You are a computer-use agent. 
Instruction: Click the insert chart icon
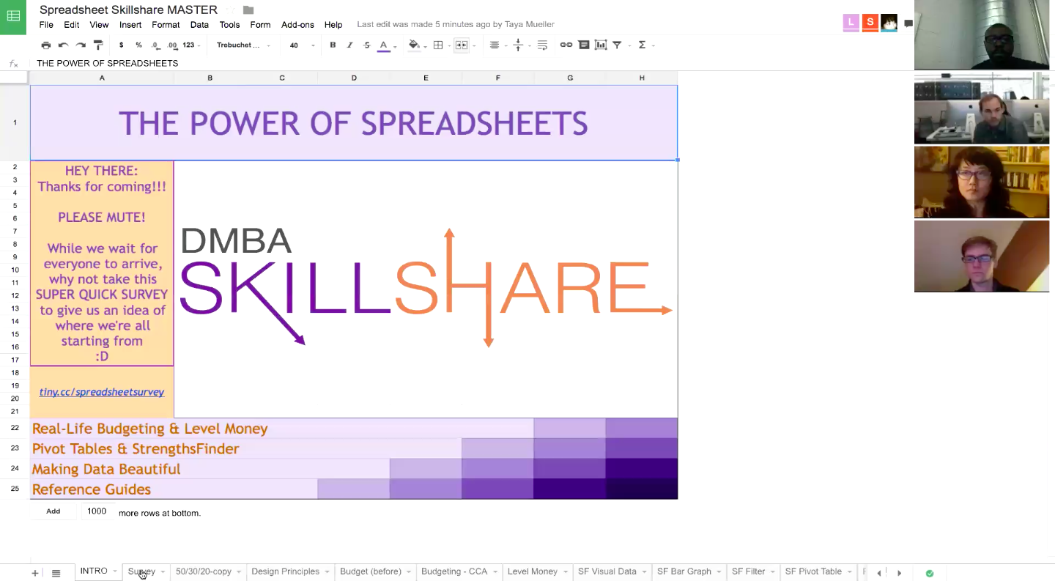[x=601, y=45]
